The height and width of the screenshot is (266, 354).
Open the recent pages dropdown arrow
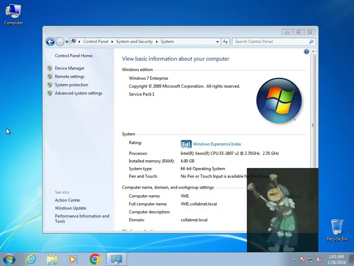pyautogui.click(x=67, y=42)
